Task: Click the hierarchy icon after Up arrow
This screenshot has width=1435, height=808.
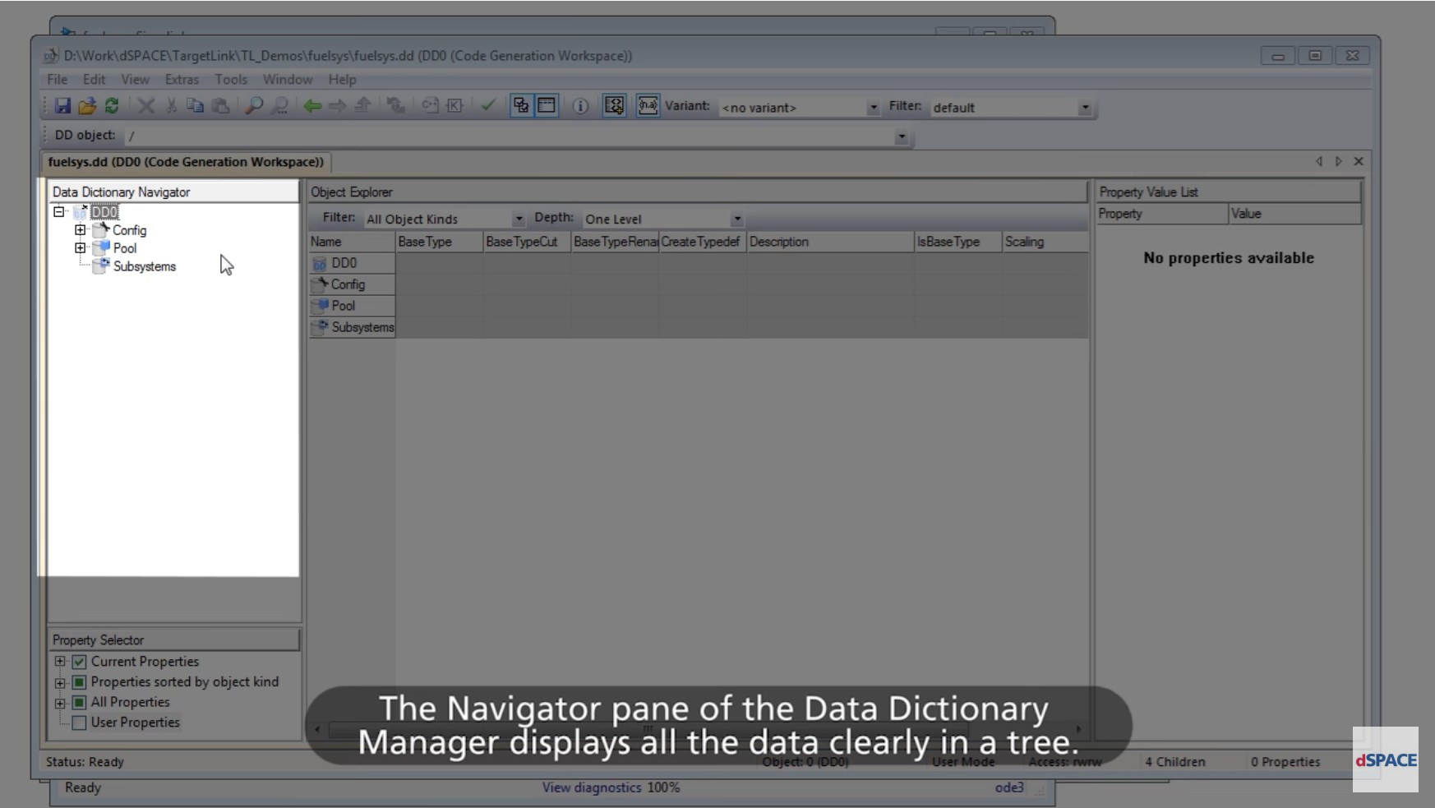Action: 396,106
